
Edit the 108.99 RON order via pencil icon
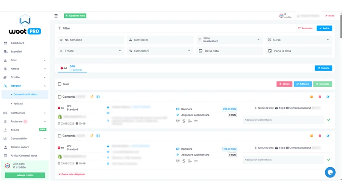click(x=328, y=136)
